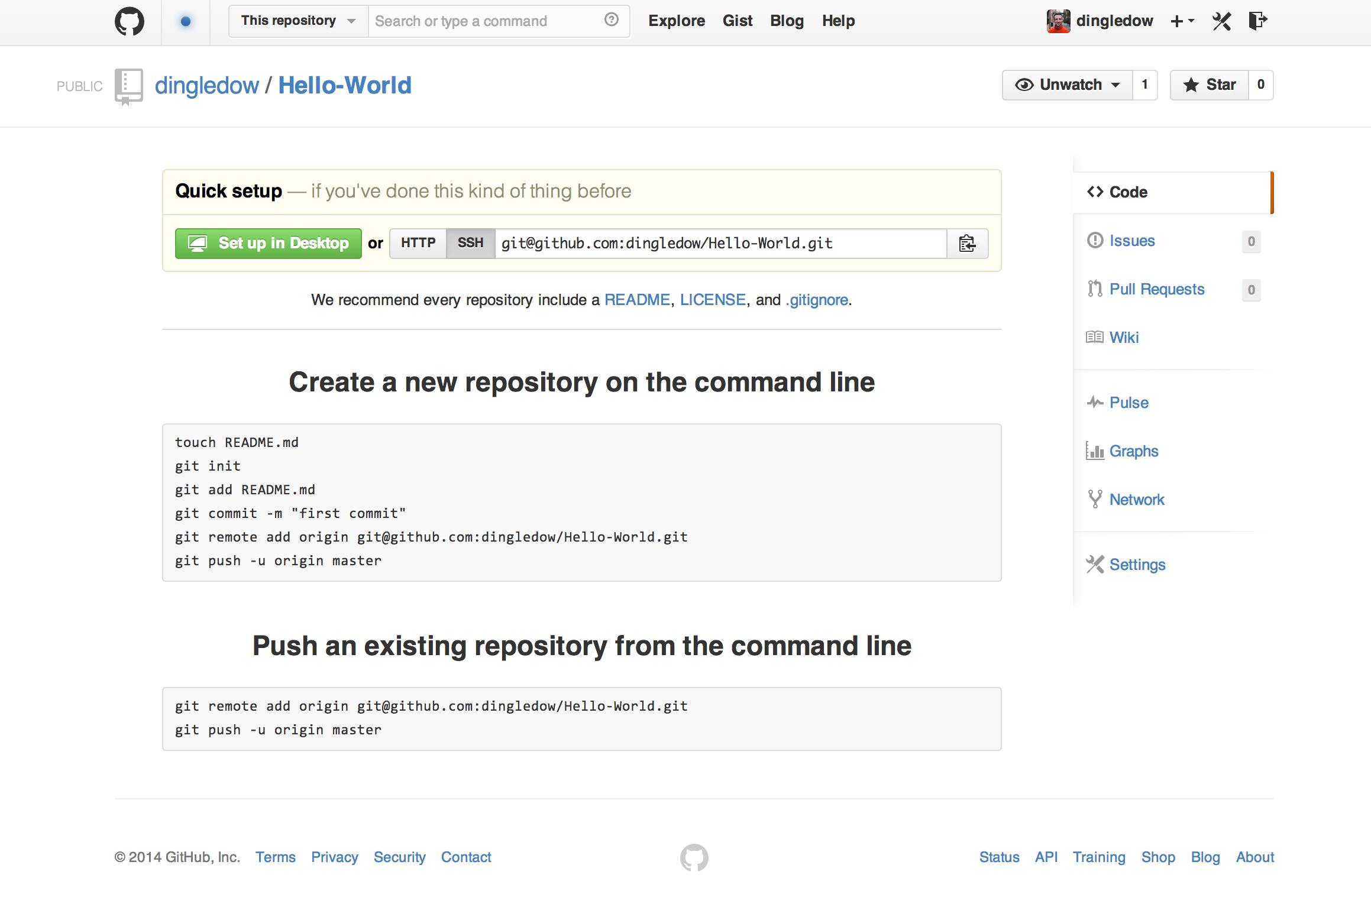Viewport: 1371px width, 920px height.
Task: Open repository Settings link in sidebar
Action: (1137, 565)
